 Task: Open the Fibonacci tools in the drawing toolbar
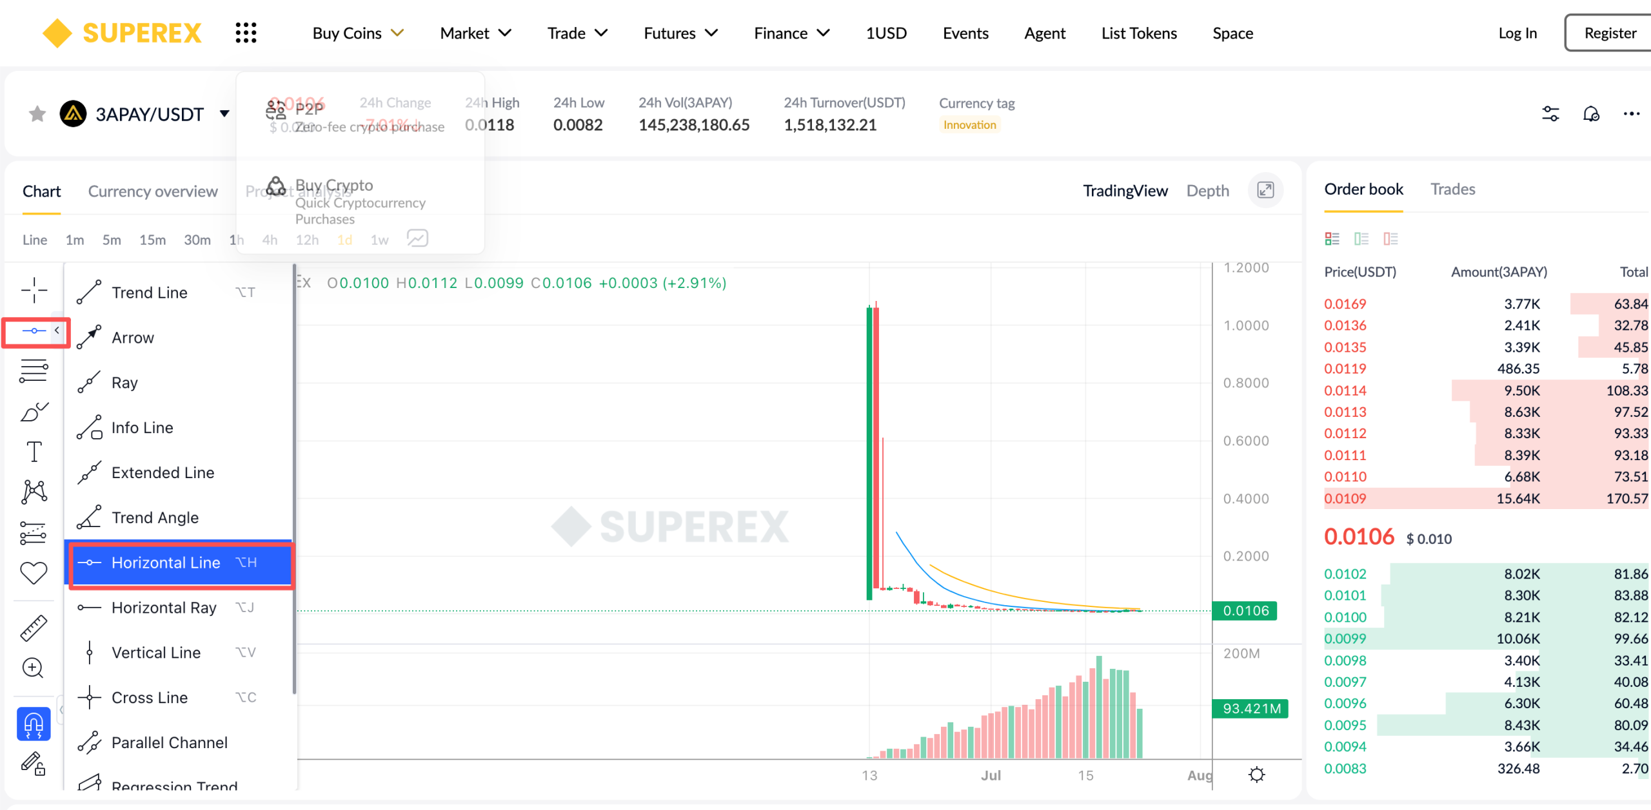[34, 371]
